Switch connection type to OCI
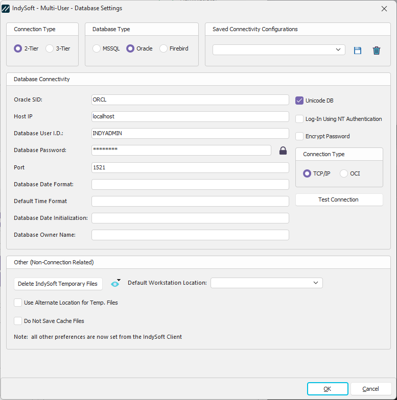This screenshot has height=400, width=397. pyautogui.click(x=344, y=173)
